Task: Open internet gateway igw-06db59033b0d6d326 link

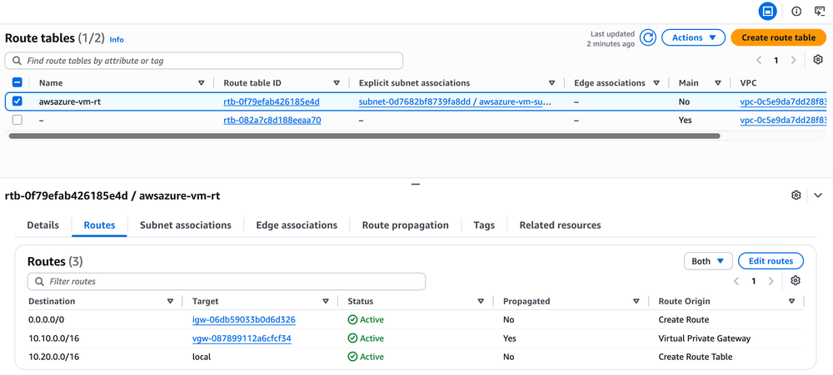Action: pos(244,319)
